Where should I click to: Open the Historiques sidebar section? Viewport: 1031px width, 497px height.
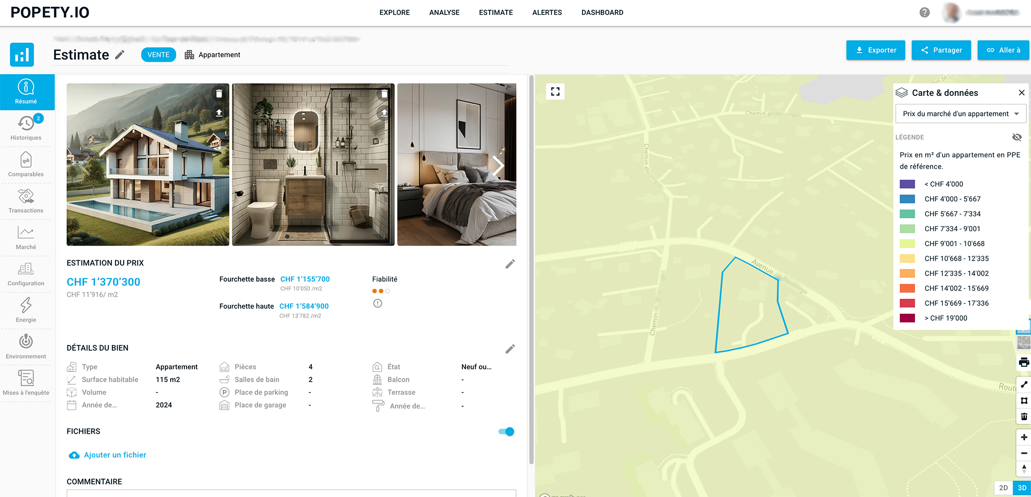point(26,128)
